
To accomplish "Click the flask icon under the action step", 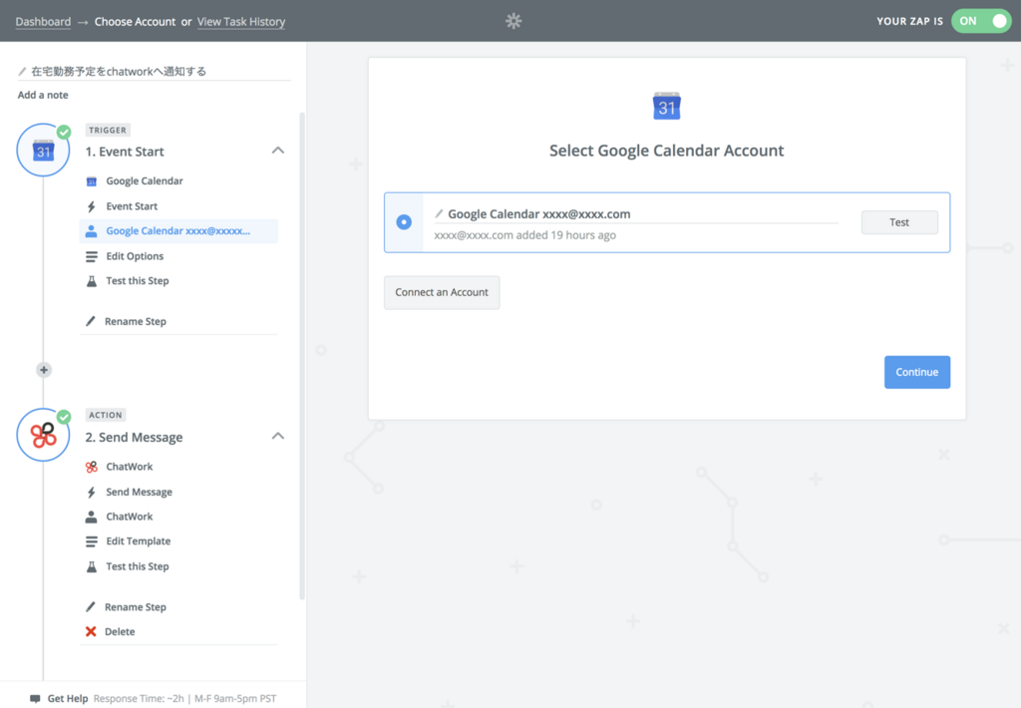I will tap(91, 566).
